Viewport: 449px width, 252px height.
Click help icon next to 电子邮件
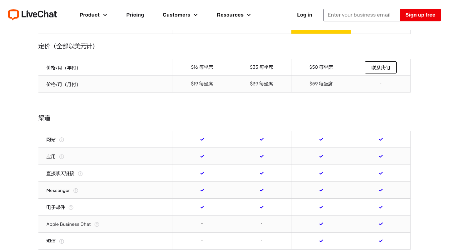pos(71,207)
